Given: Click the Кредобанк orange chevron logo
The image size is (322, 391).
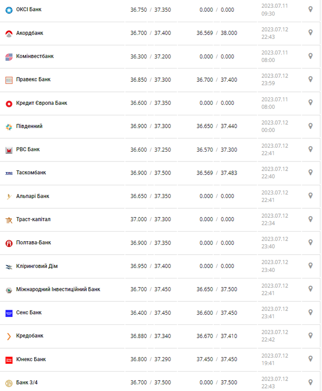Looking at the screenshot, I should (x=9, y=336).
